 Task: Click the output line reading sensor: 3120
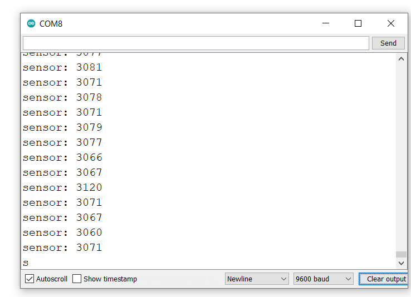(x=62, y=187)
